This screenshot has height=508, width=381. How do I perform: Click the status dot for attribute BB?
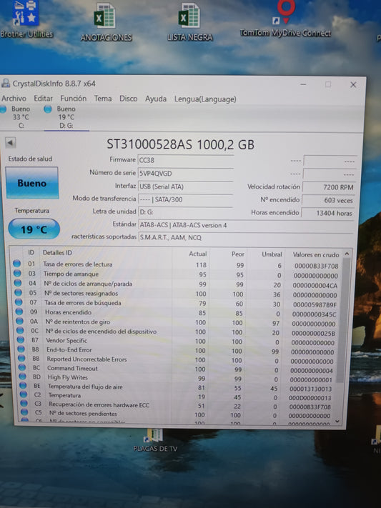click(x=21, y=359)
